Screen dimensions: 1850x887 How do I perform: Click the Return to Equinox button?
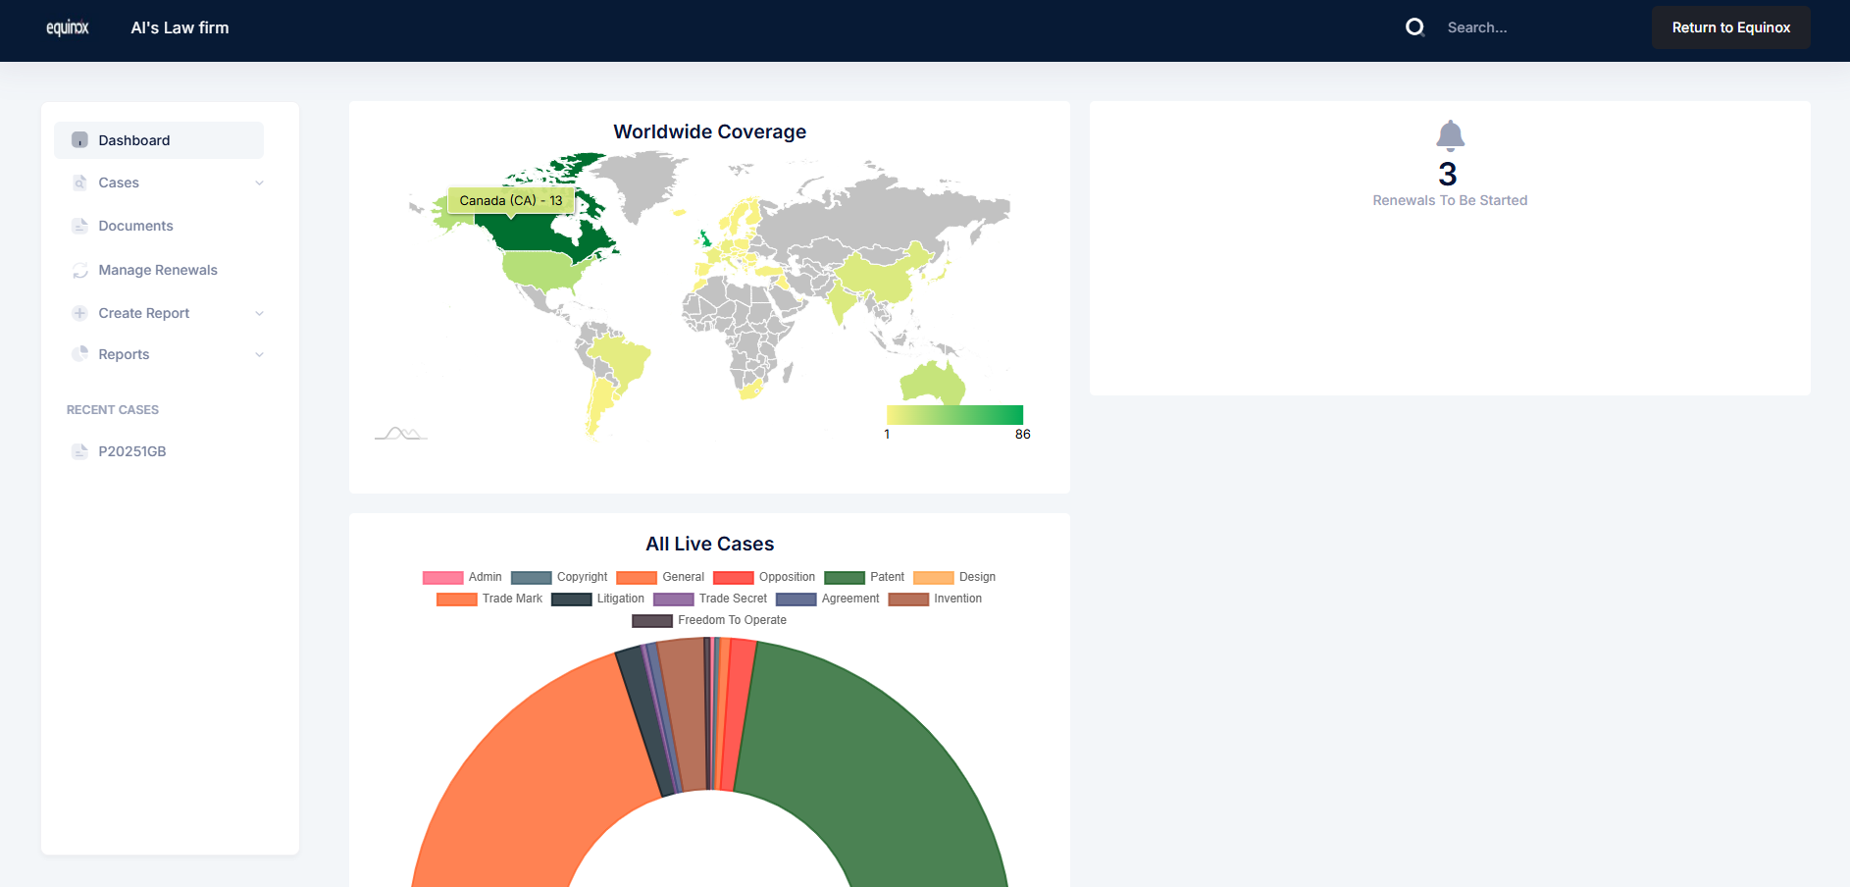[x=1730, y=27]
